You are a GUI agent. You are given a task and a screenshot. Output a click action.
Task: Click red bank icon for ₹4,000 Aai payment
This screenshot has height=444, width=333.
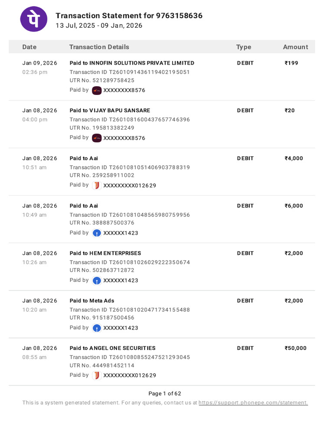[x=97, y=186]
